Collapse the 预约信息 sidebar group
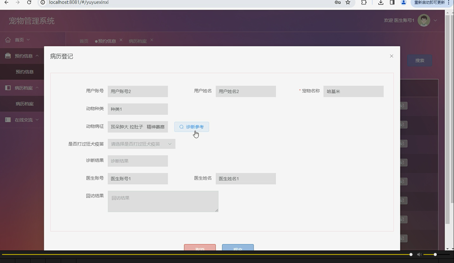 pyautogui.click(x=37, y=56)
